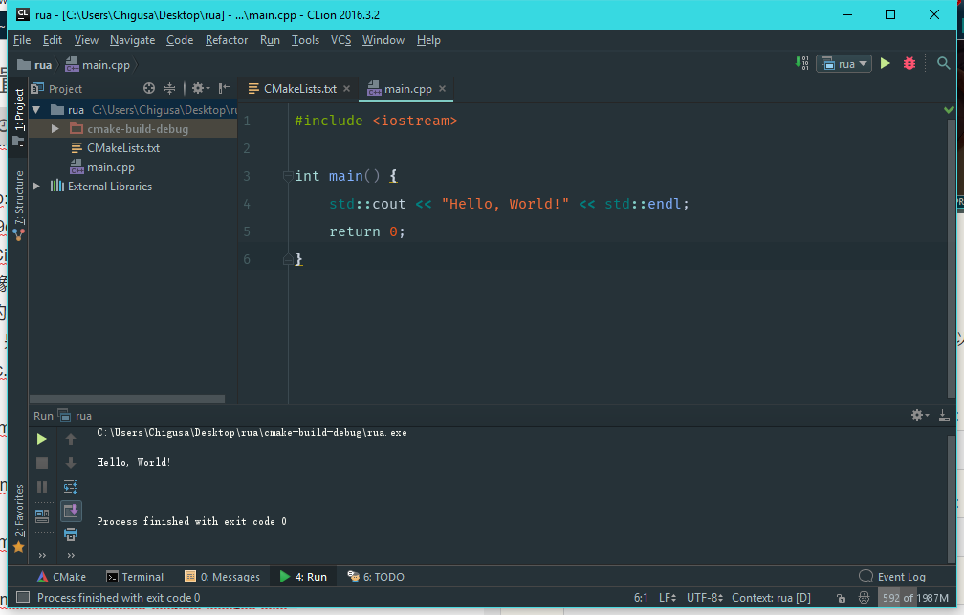Open Search Everywhere magnifier icon
This screenshot has height=615, width=964.
pyautogui.click(x=944, y=64)
